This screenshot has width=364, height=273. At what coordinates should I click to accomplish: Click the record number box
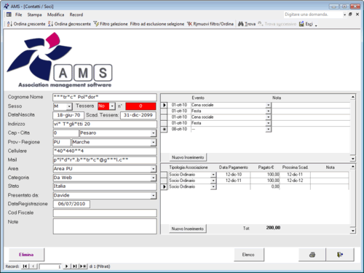(50, 266)
